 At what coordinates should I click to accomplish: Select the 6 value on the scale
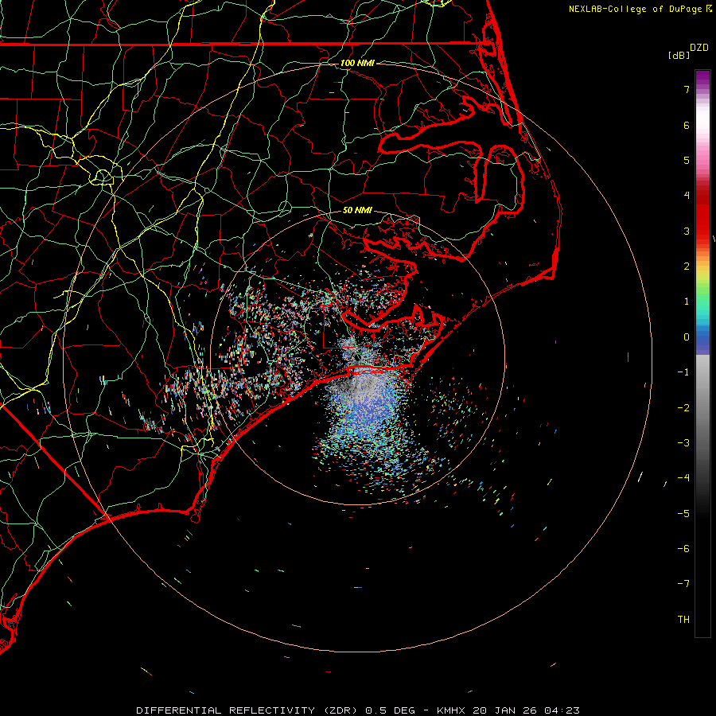[687, 125]
